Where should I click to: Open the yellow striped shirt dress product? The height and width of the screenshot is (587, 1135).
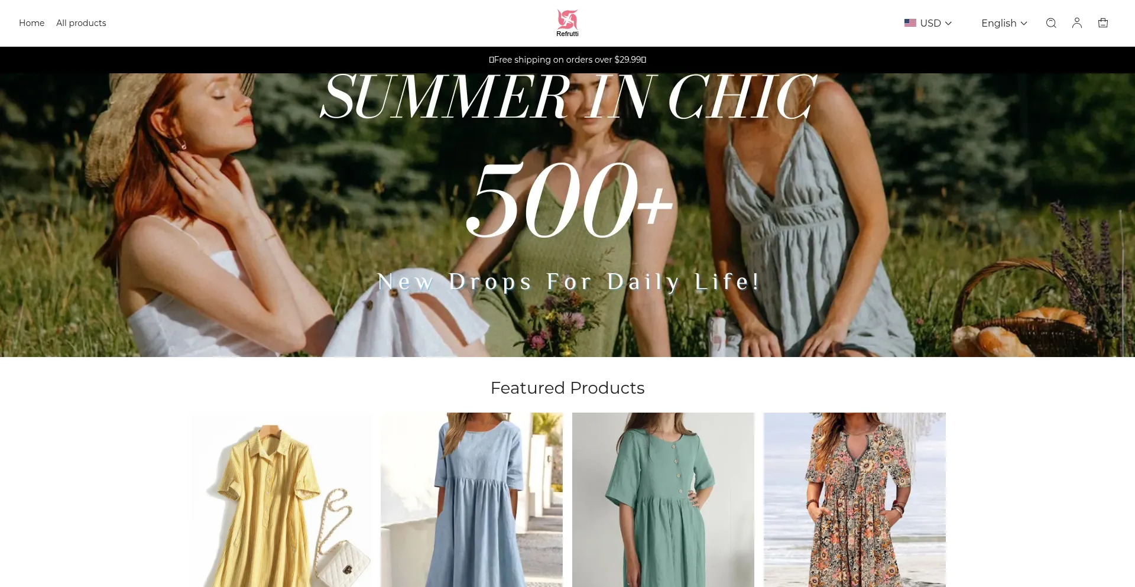[280, 500]
